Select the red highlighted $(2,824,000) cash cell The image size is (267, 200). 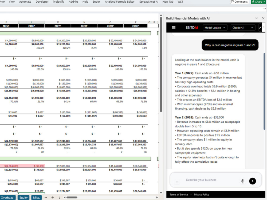(9, 166)
